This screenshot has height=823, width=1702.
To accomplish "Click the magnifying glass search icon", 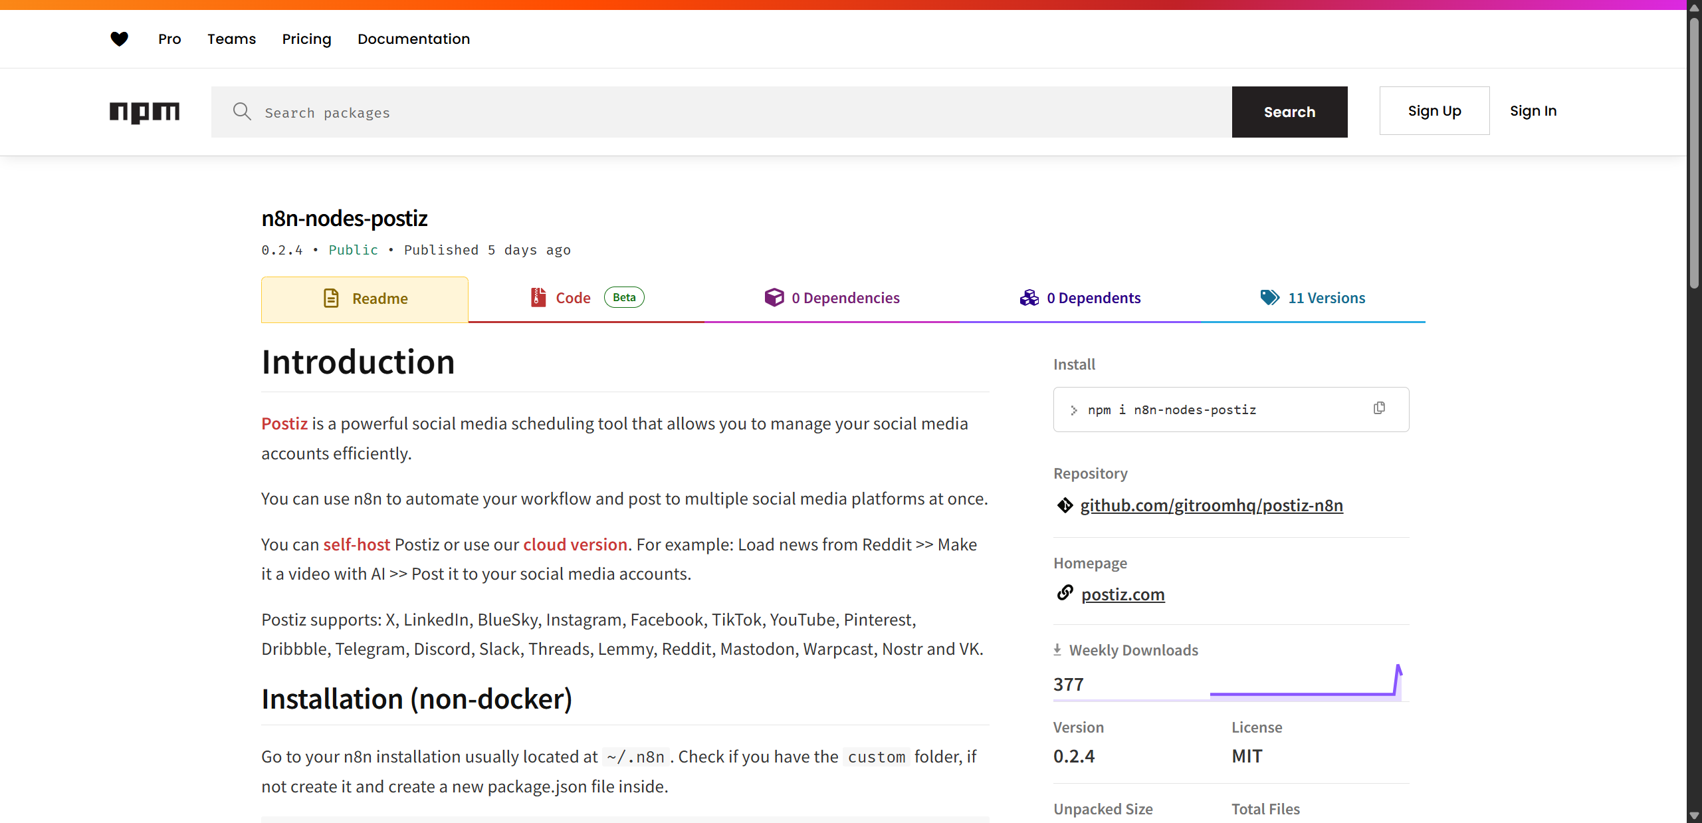I will point(242,112).
